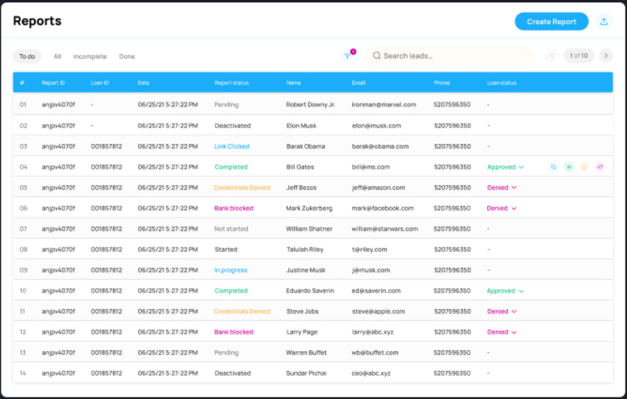Click the Create Report button
The height and width of the screenshot is (399, 627).
click(x=551, y=22)
